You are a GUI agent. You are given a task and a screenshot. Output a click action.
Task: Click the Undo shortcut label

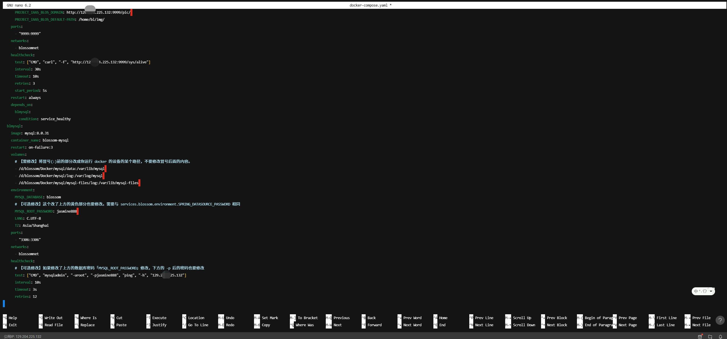(x=230, y=318)
